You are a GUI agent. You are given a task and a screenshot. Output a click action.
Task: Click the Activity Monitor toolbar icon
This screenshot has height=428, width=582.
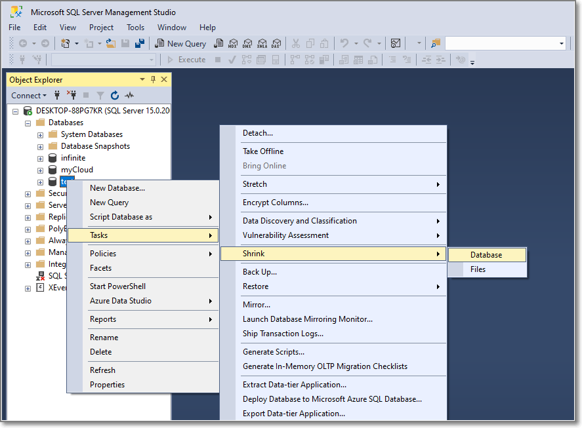(396, 43)
